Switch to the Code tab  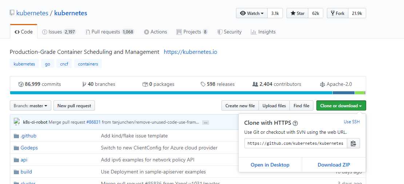point(24,32)
